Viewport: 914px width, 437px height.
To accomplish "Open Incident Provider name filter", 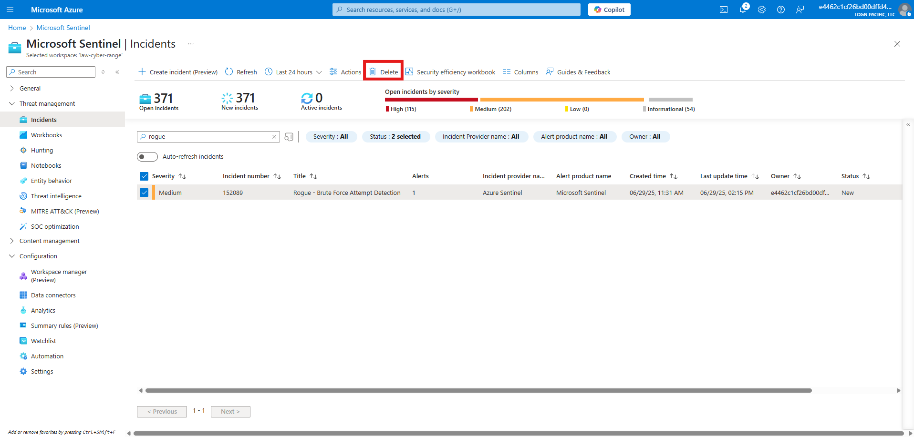I will [481, 137].
